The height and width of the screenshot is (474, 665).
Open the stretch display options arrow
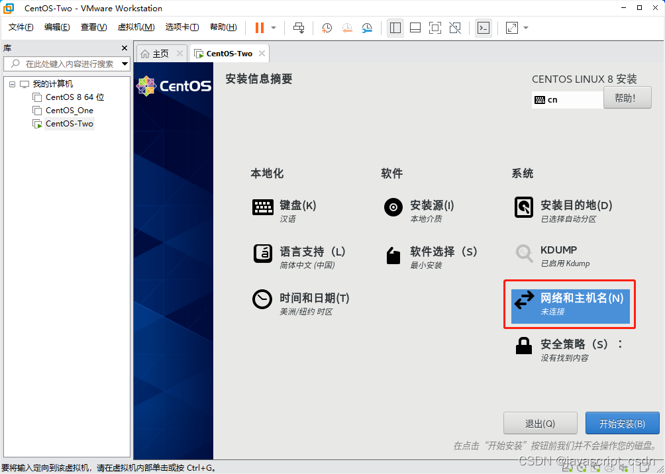(x=526, y=28)
